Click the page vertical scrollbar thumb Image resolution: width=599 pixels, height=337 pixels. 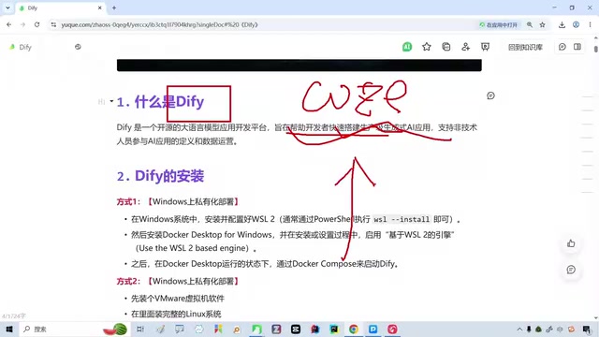(596, 49)
